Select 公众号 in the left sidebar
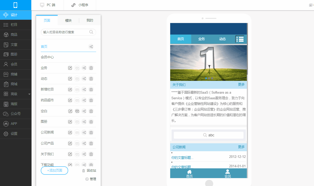 (15, 114)
